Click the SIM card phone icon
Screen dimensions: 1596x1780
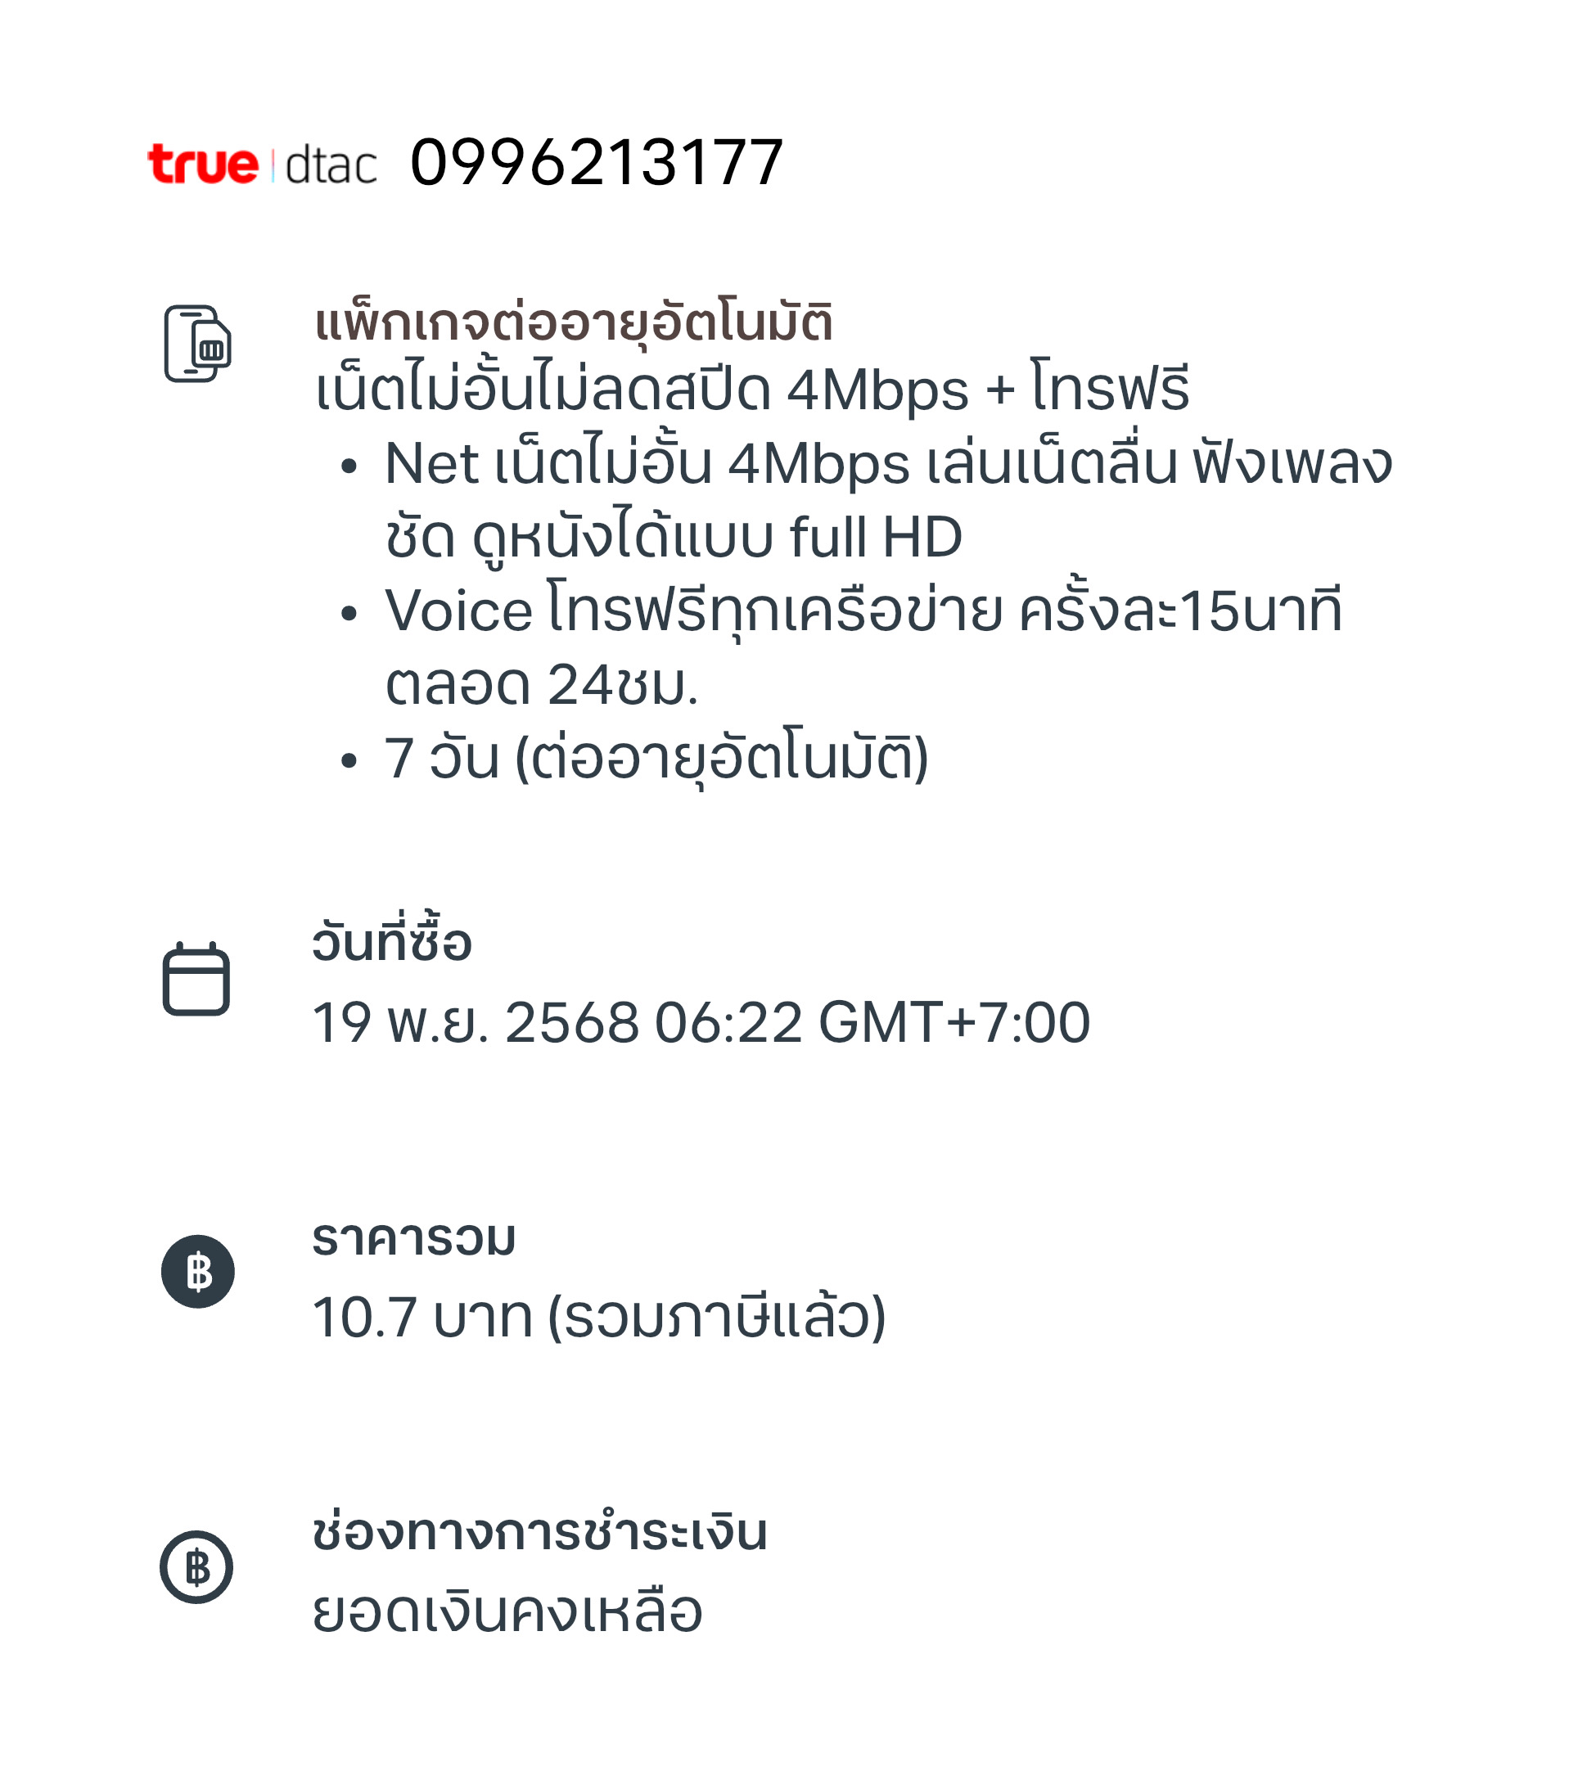(x=197, y=344)
